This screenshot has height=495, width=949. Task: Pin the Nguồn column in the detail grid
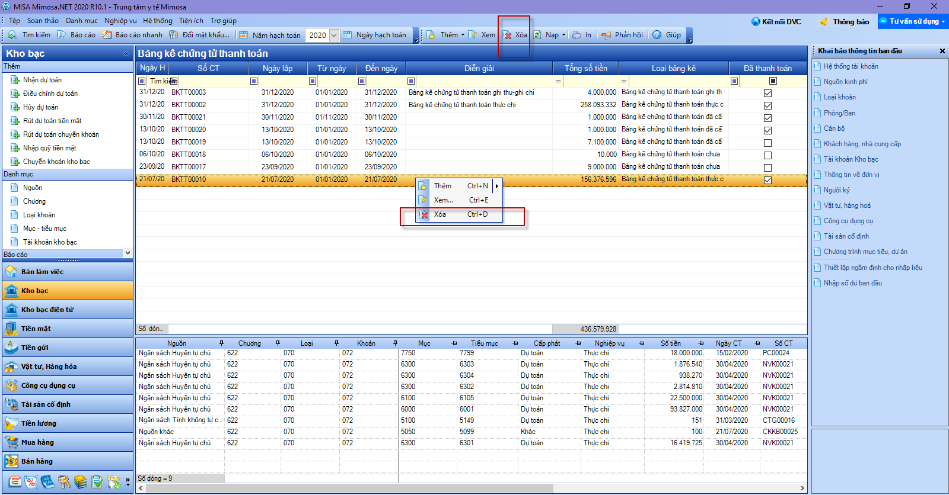click(221, 343)
